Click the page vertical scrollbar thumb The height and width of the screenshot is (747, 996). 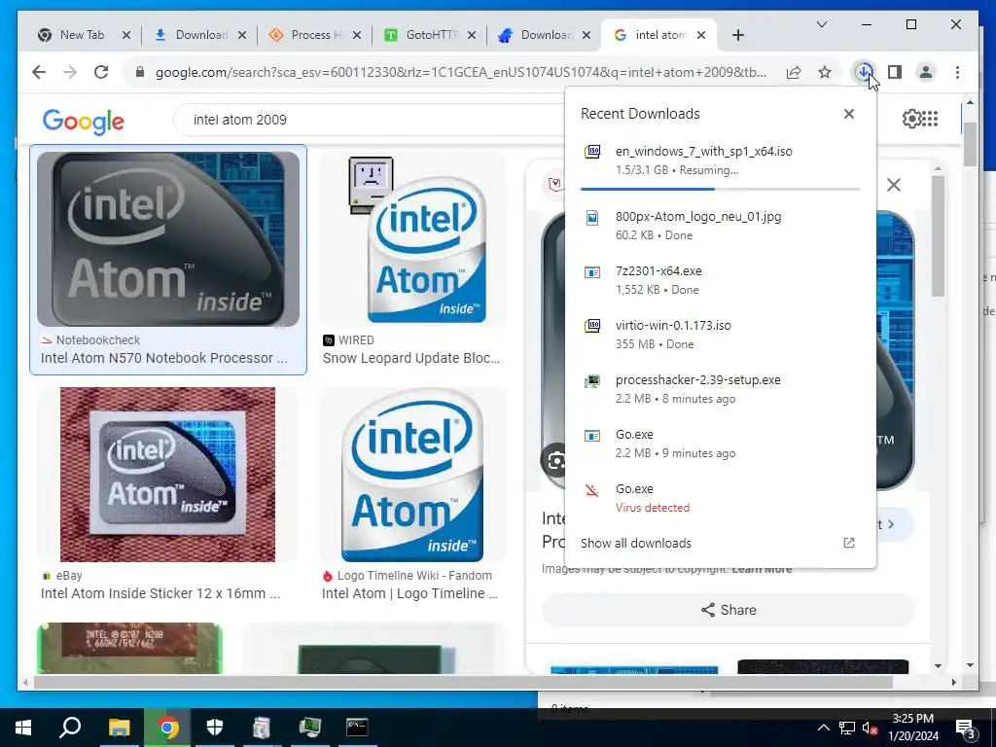(970, 143)
